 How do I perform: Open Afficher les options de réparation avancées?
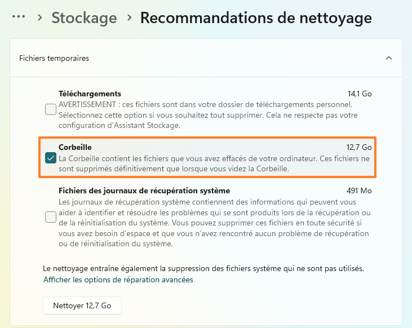pyautogui.click(x=118, y=280)
